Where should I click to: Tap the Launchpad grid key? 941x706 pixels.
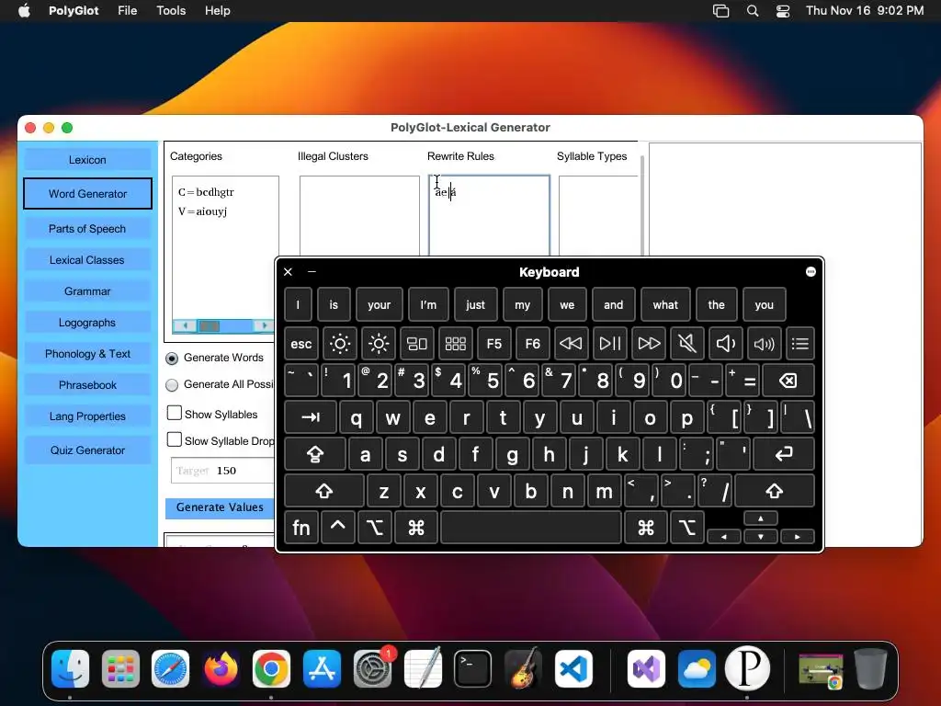456,344
